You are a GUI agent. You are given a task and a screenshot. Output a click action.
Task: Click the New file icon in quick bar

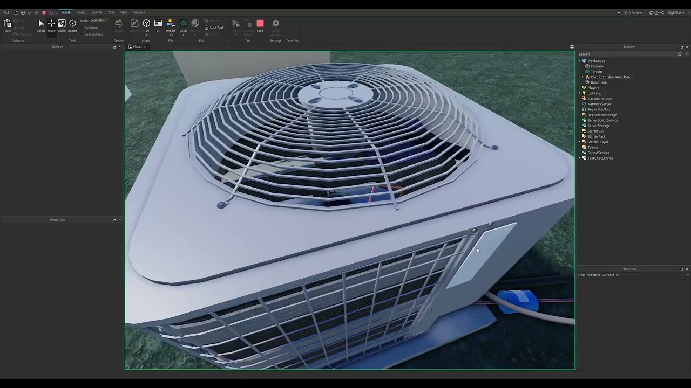click(x=16, y=12)
